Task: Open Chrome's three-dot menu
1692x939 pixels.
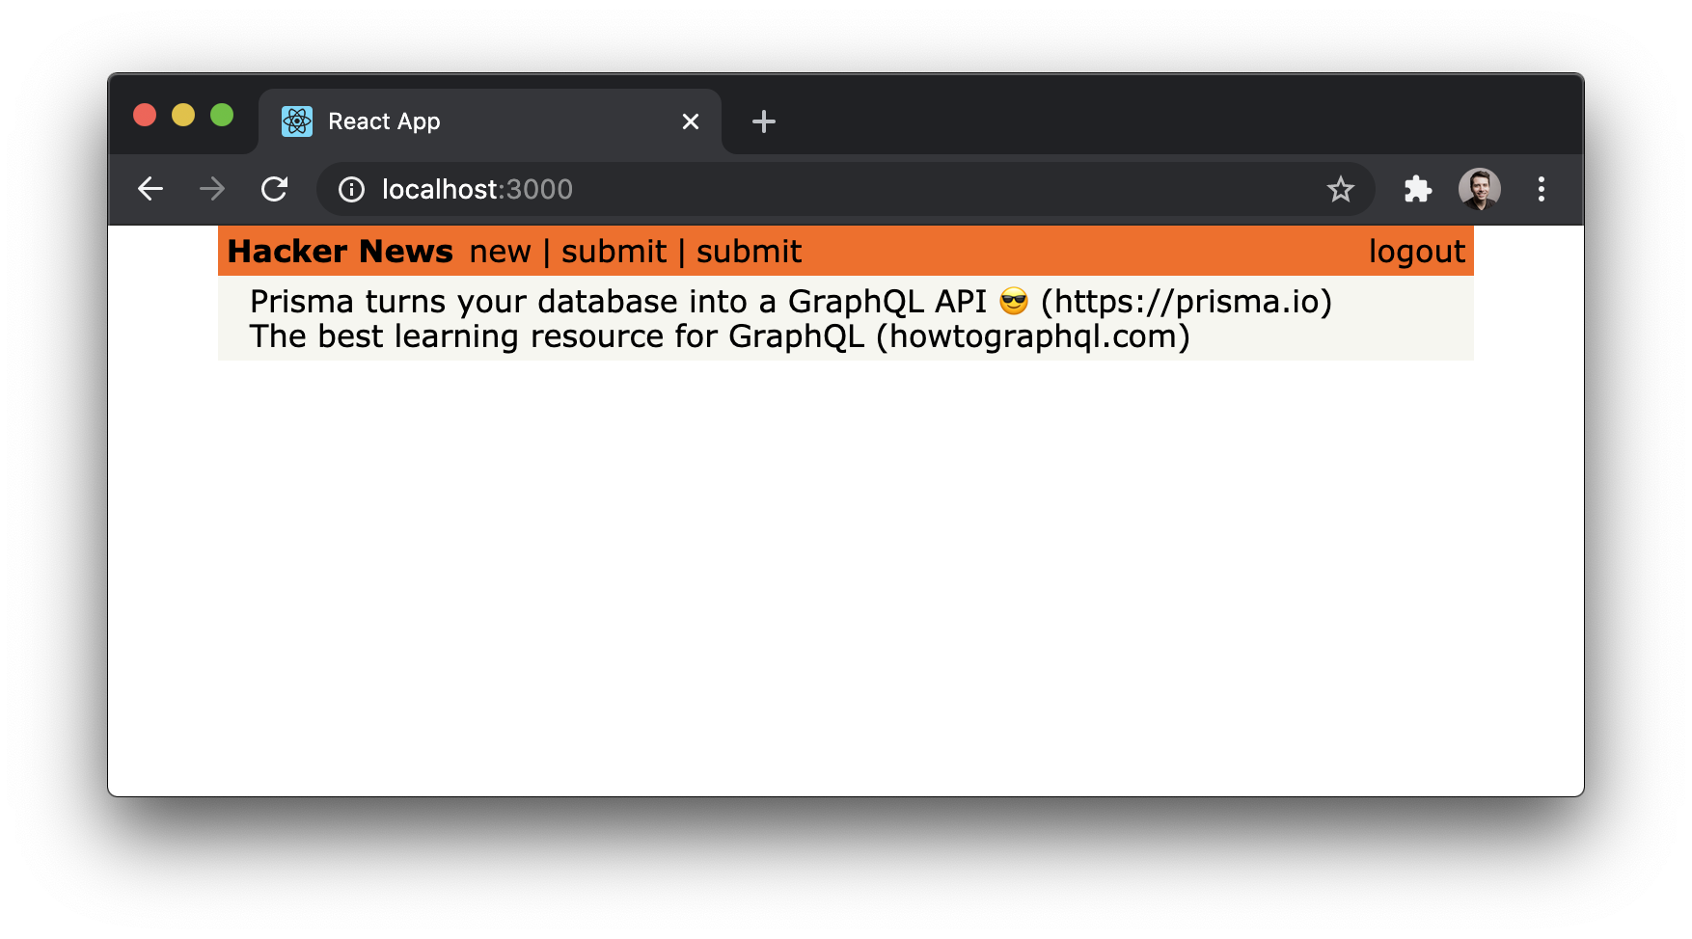Action: coord(1541,189)
